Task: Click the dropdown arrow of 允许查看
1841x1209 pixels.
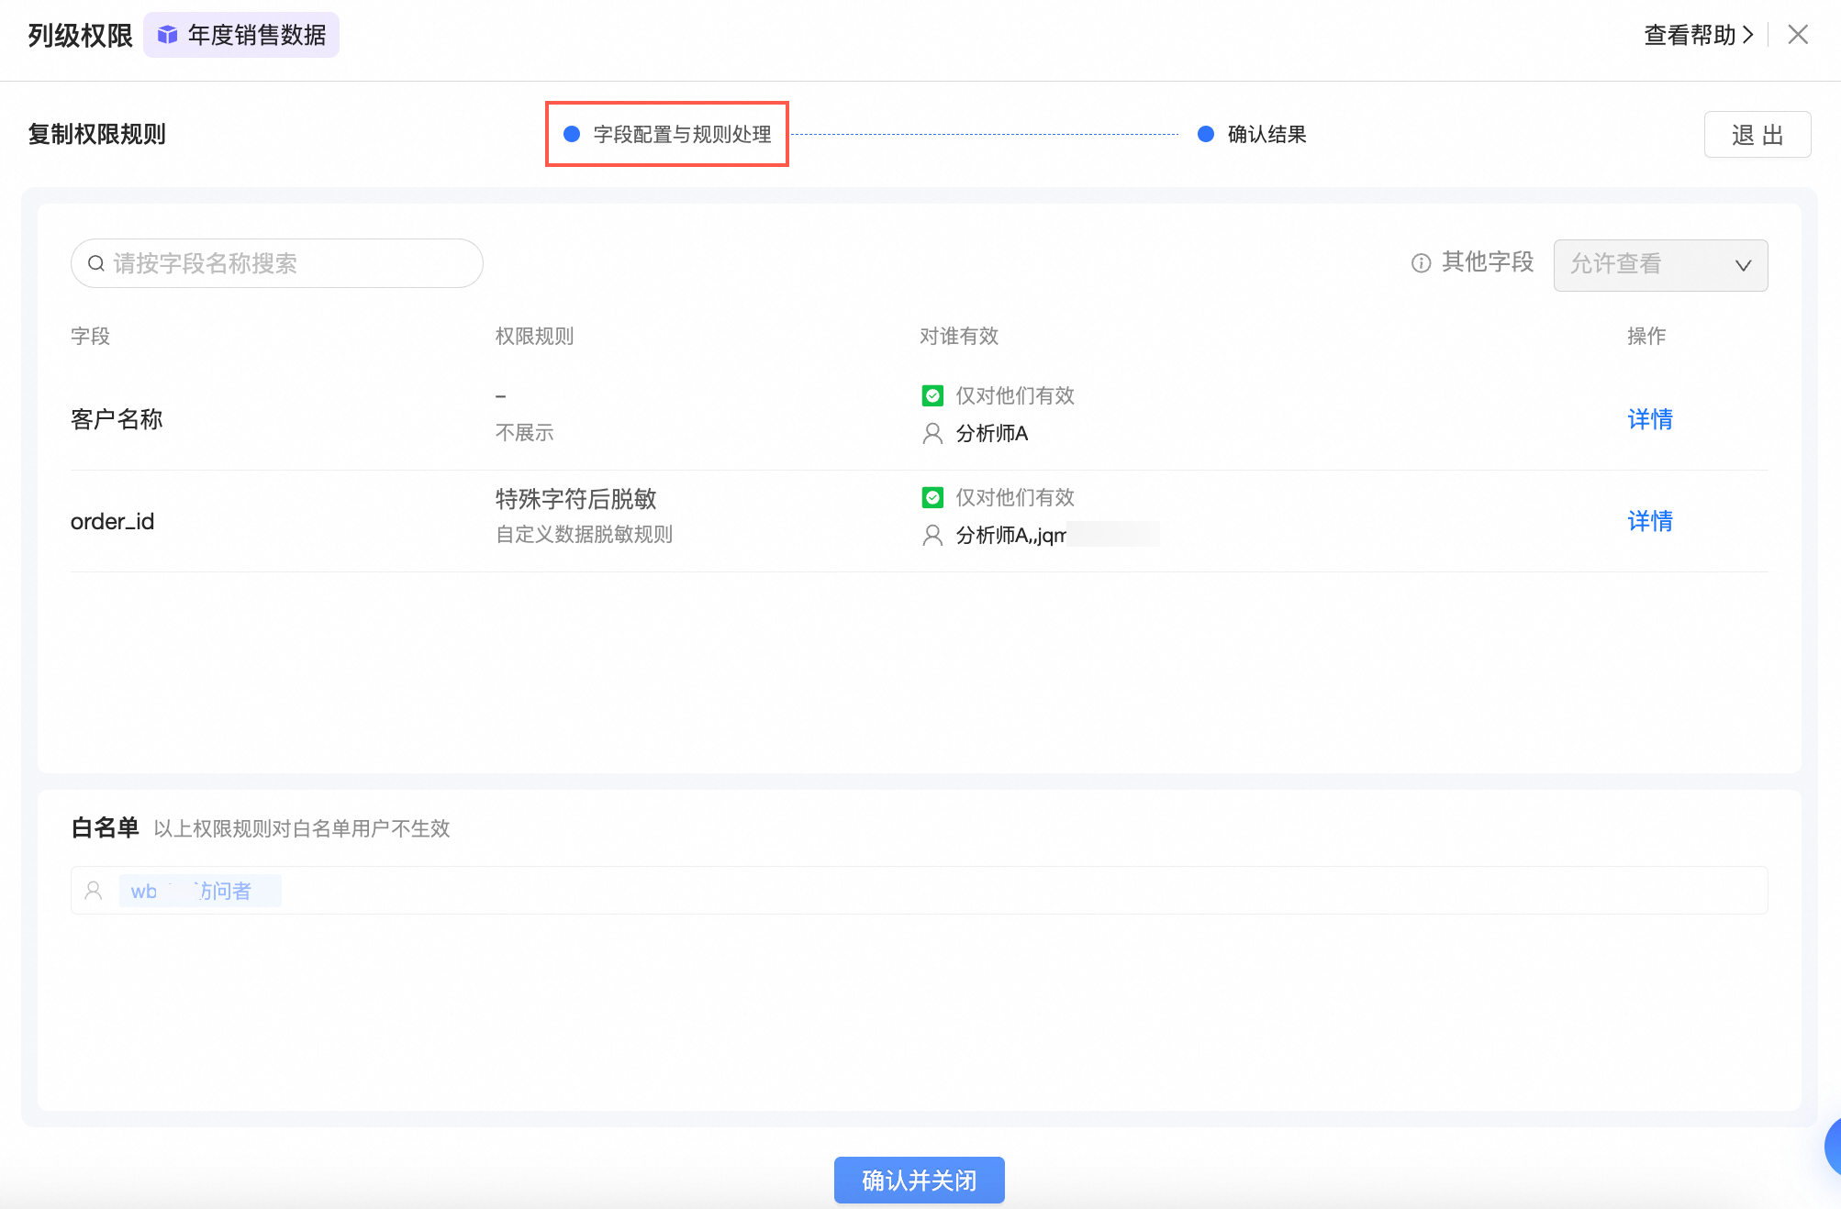Action: tap(1743, 265)
